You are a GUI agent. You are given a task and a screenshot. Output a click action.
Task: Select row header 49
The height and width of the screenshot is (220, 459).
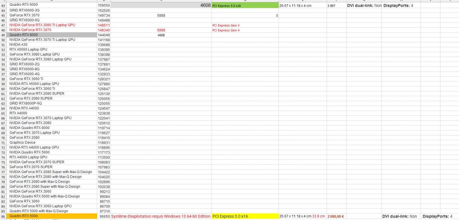(3, 35)
